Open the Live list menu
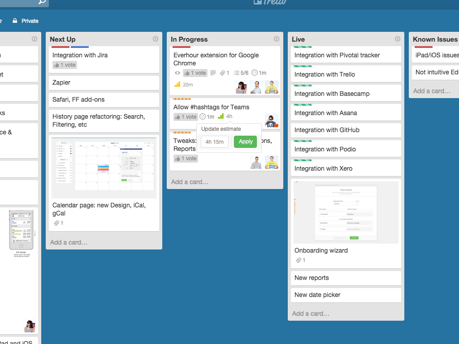Image resolution: width=459 pixels, height=344 pixels. click(397, 39)
